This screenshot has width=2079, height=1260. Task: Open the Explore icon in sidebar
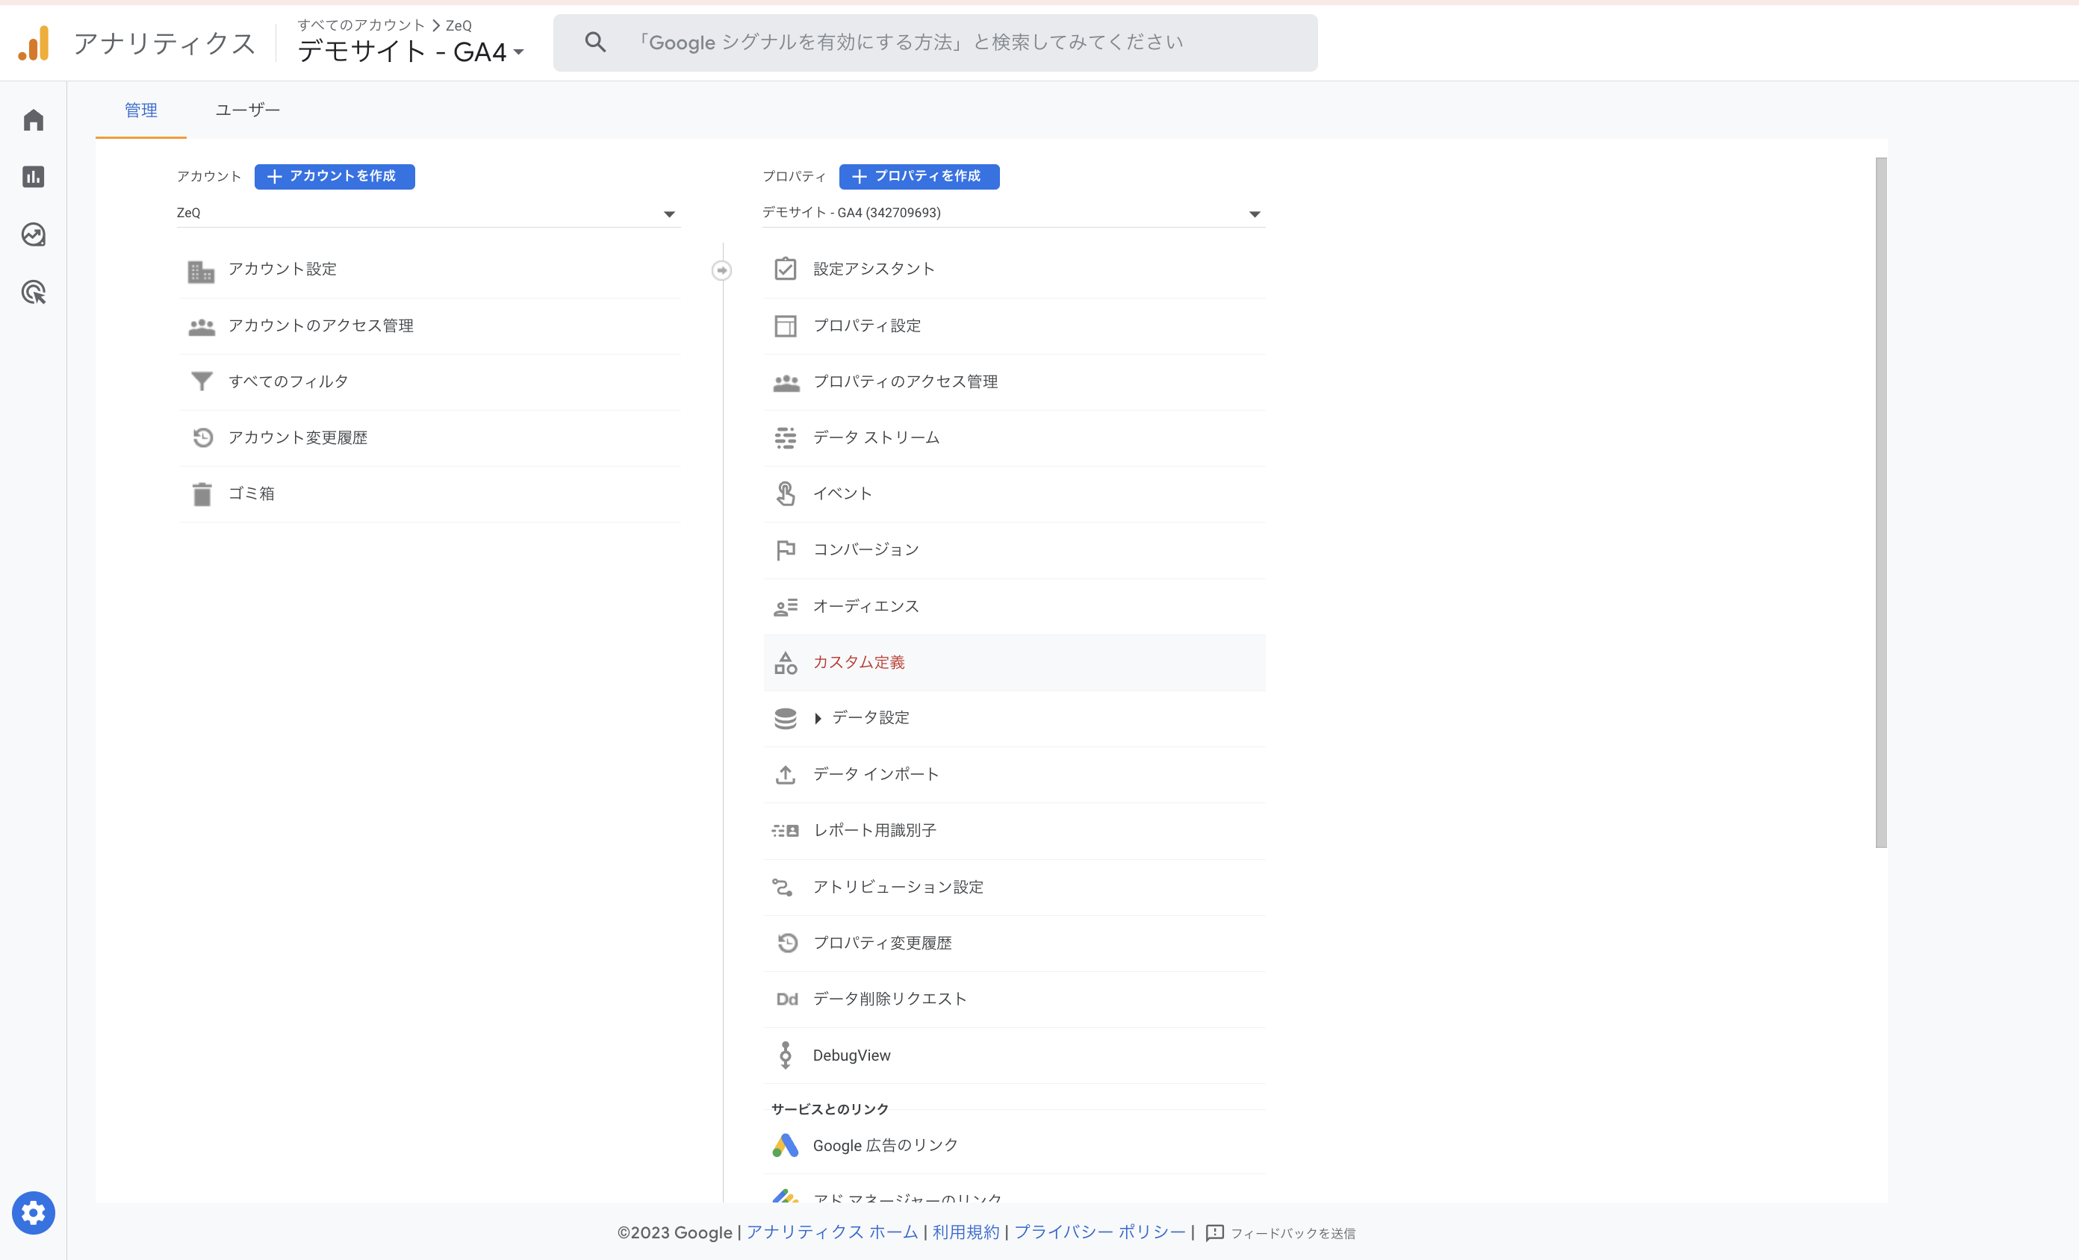(x=34, y=234)
